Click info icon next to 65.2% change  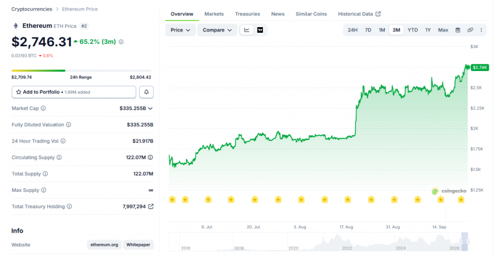[121, 42]
